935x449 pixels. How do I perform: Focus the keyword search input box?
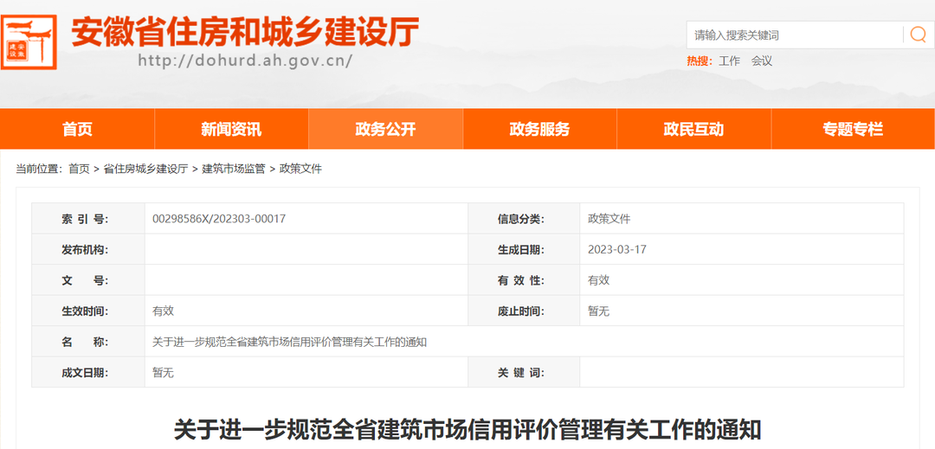click(x=795, y=35)
